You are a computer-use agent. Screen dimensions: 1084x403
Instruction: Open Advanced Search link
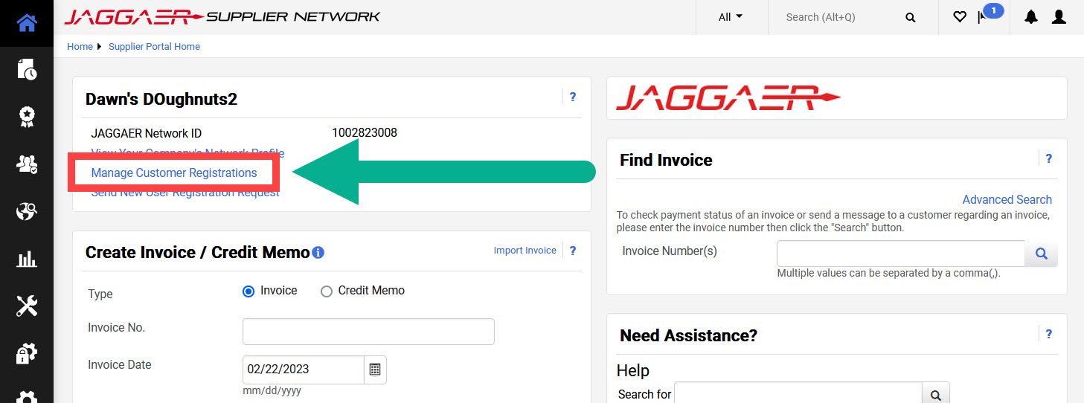(x=1007, y=199)
